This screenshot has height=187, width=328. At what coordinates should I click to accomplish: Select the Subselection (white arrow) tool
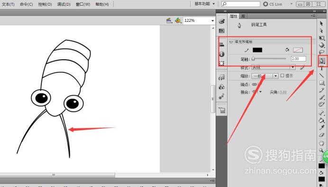click(321, 31)
